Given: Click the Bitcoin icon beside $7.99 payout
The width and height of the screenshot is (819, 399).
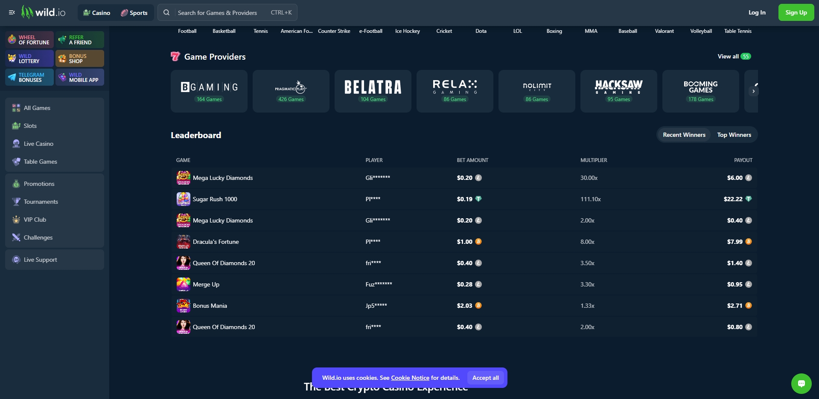Looking at the screenshot, I should point(749,242).
